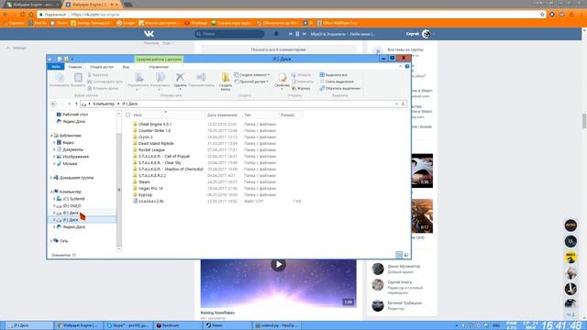Click the Delete (Удалить) ribbon icon
The height and width of the screenshot is (330, 587).
180,80
